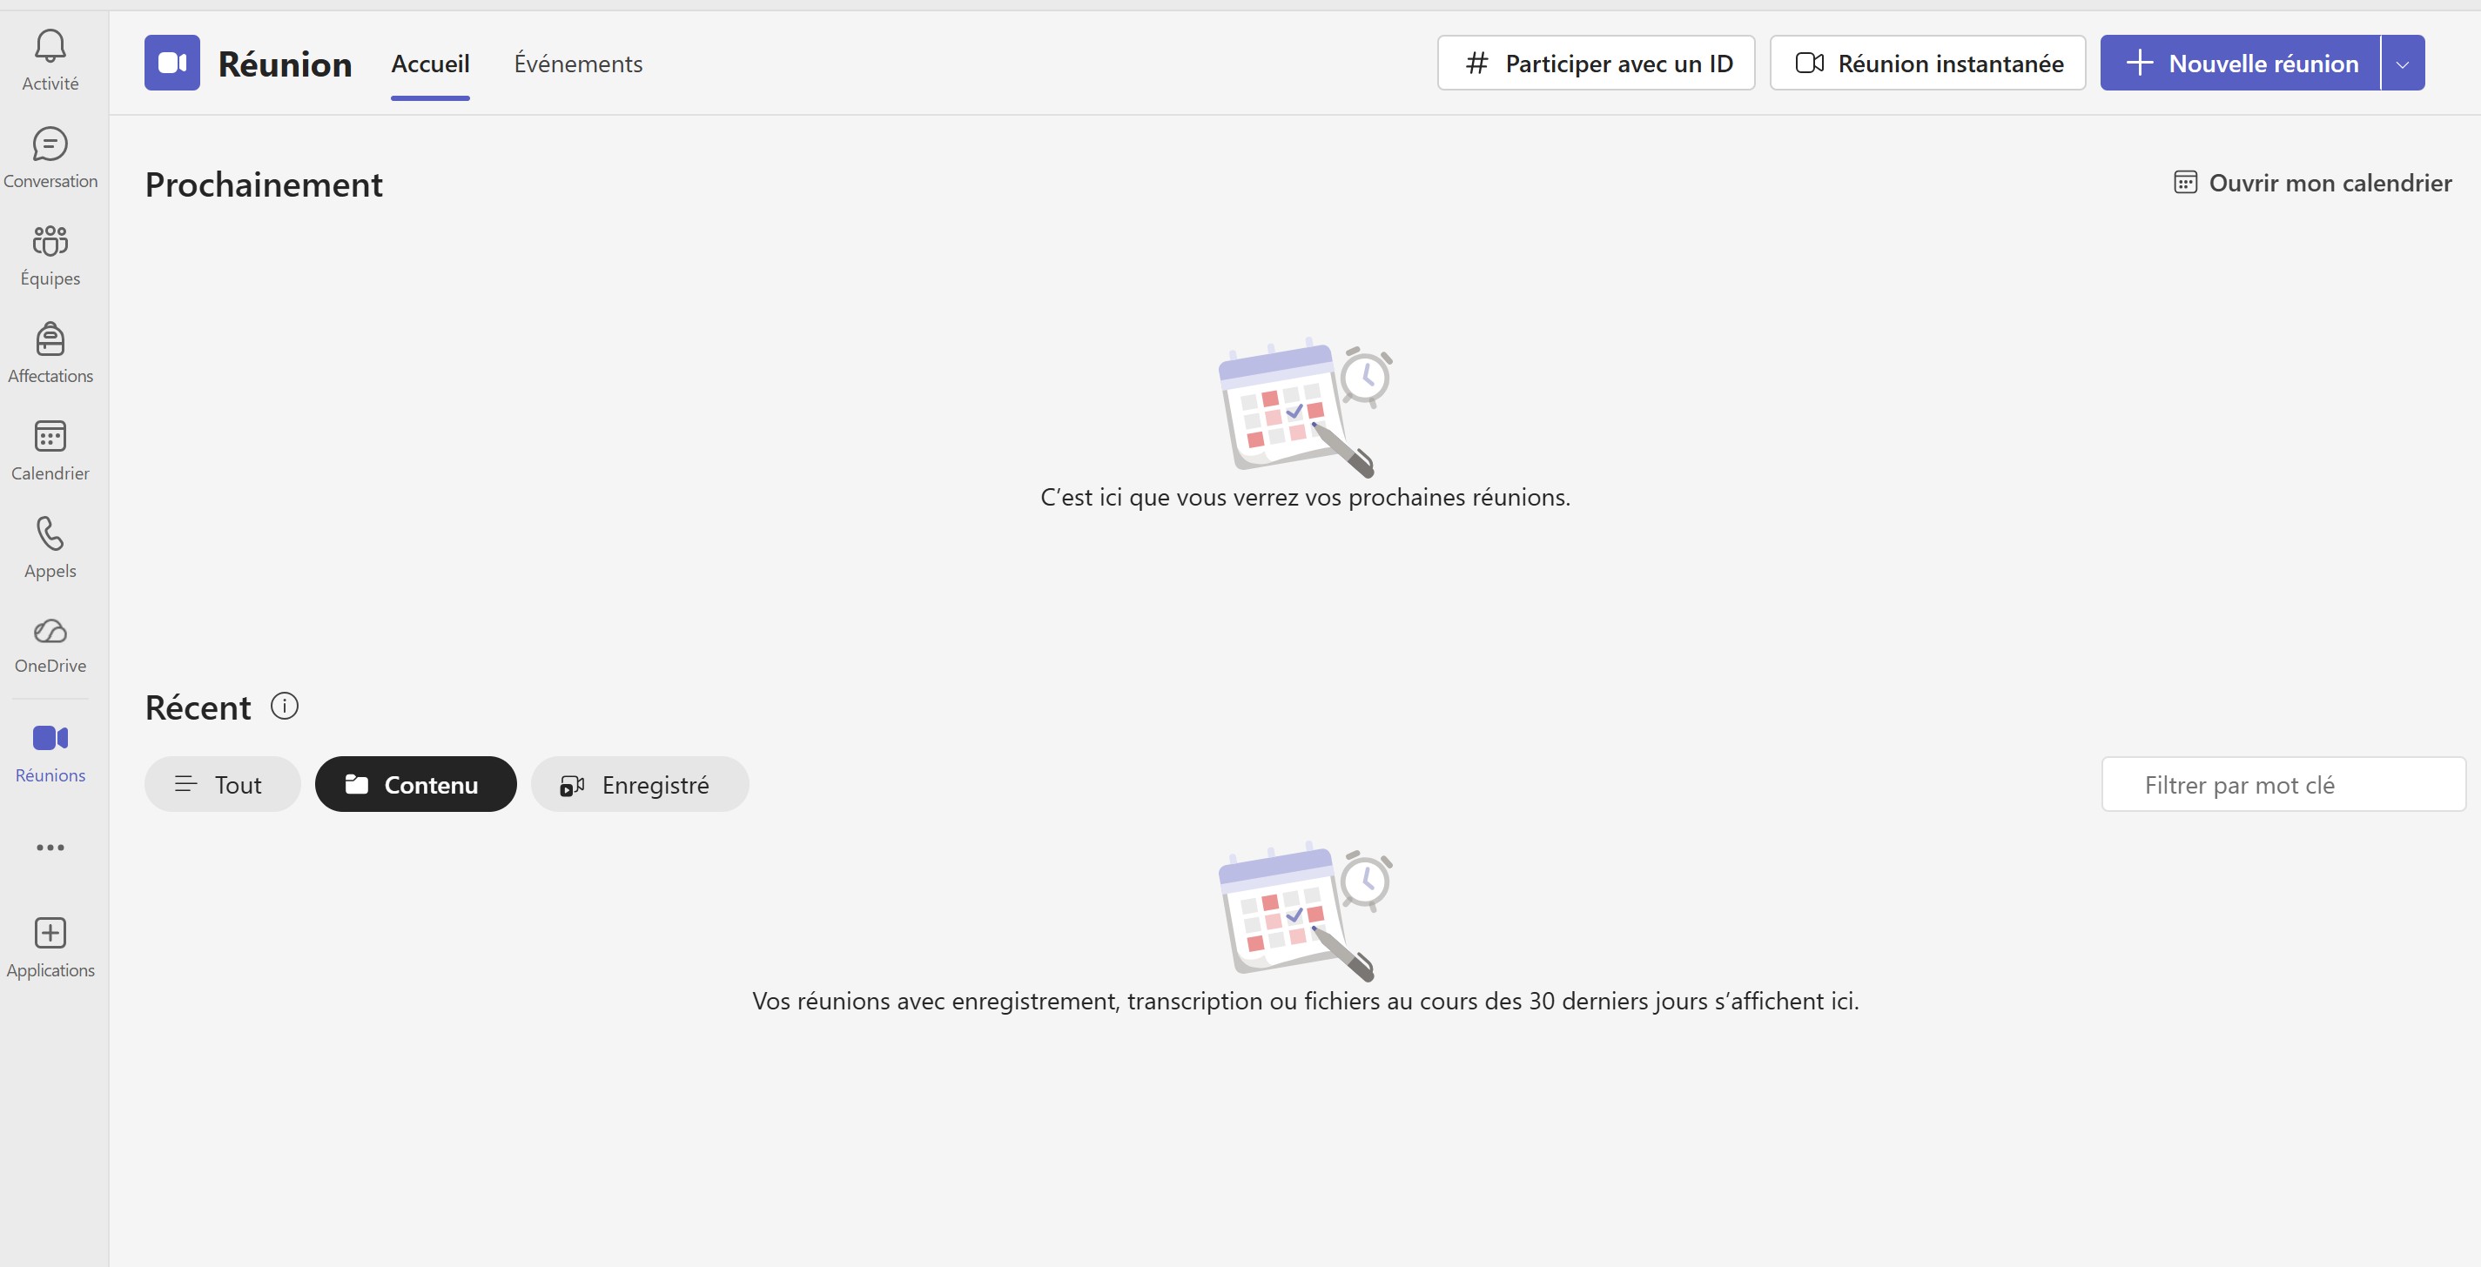Switch to the Événements tab

click(578, 64)
